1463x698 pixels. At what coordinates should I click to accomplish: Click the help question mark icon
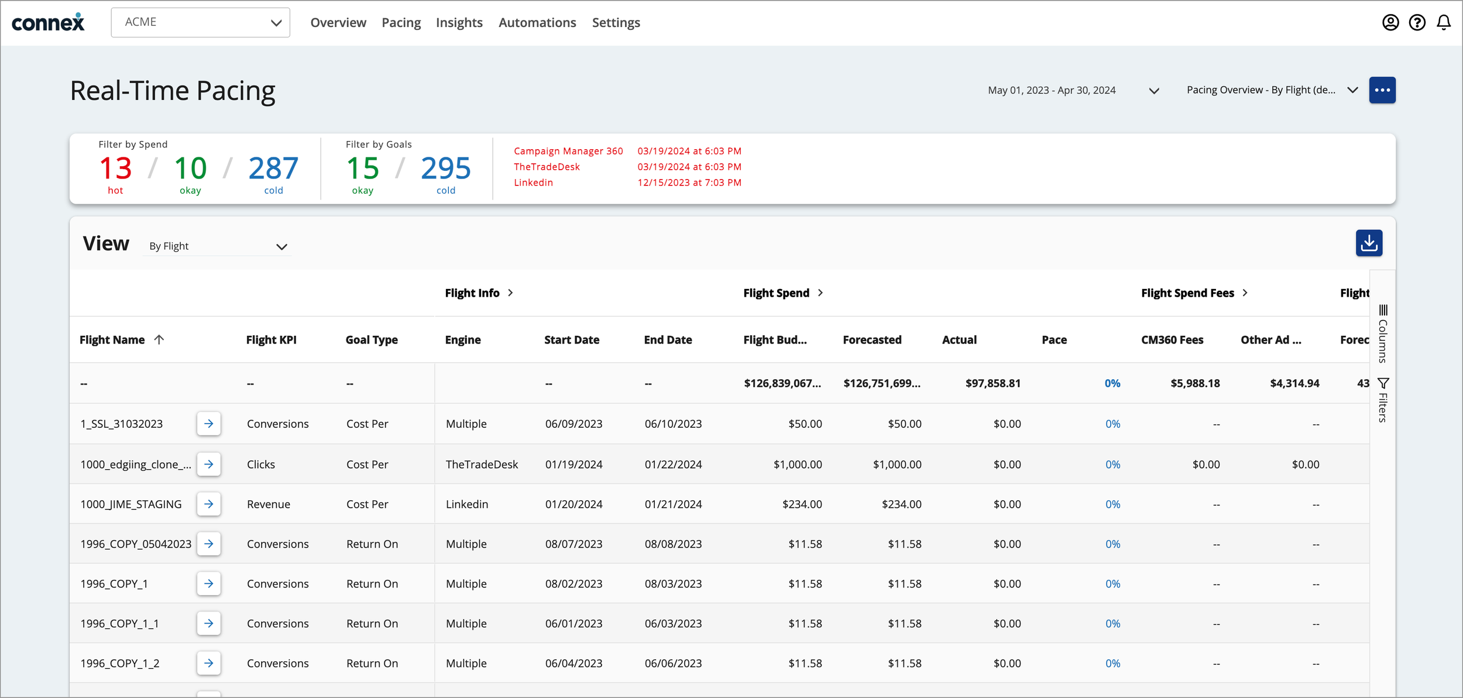[x=1417, y=22]
